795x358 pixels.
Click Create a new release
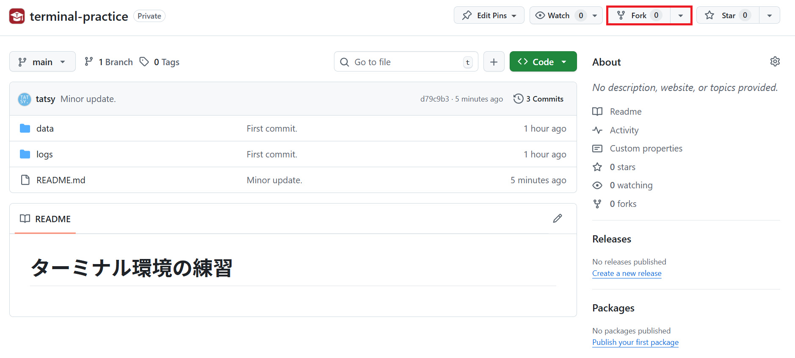click(x=627, y=273)
